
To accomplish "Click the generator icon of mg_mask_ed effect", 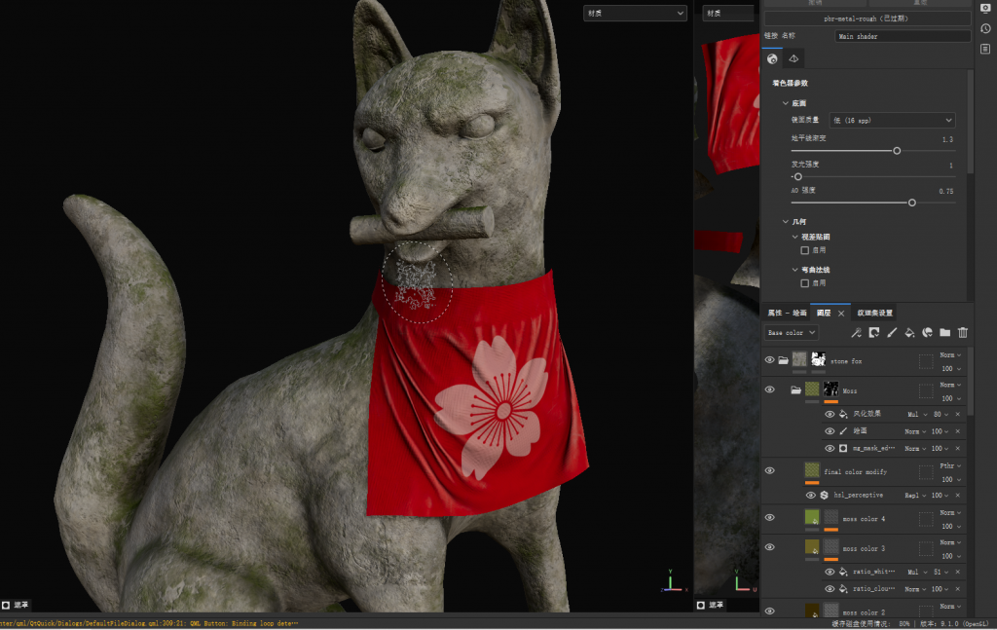I will (x=843, y=448).
